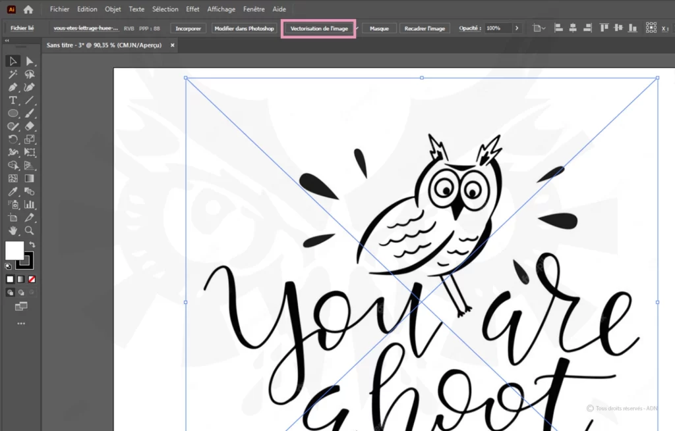The image size is (675, 431).
Task: Change screen mode in toolbar
Action: (x=20, y=307)
